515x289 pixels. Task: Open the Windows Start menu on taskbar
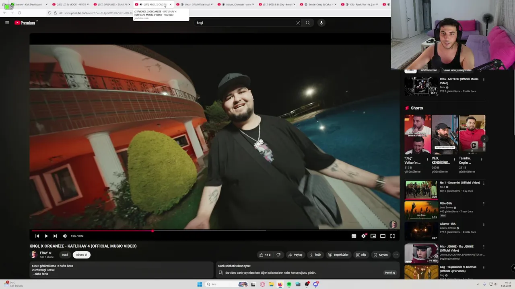(200, 284)
